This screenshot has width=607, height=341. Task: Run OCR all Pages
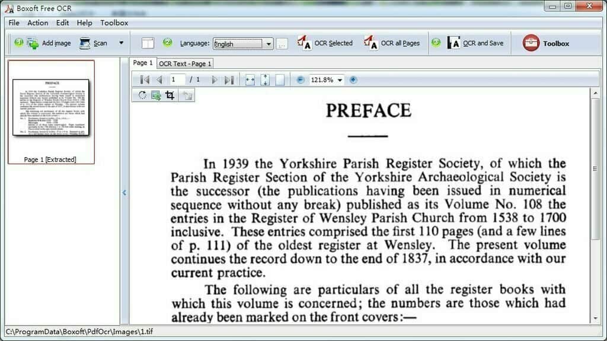pyautogui.click(x=392, y=43)
